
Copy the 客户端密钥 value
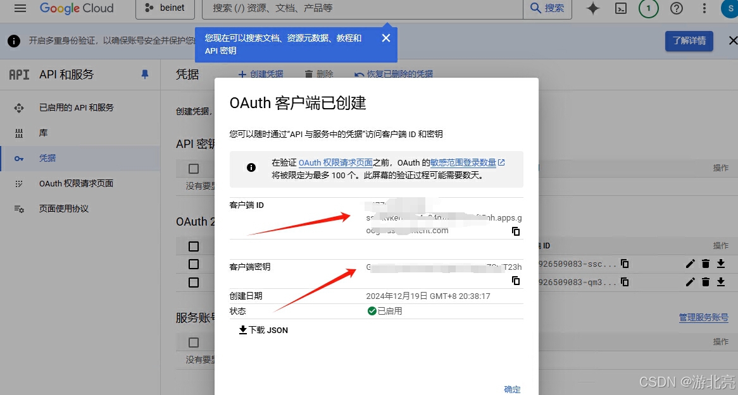[516, 281]
